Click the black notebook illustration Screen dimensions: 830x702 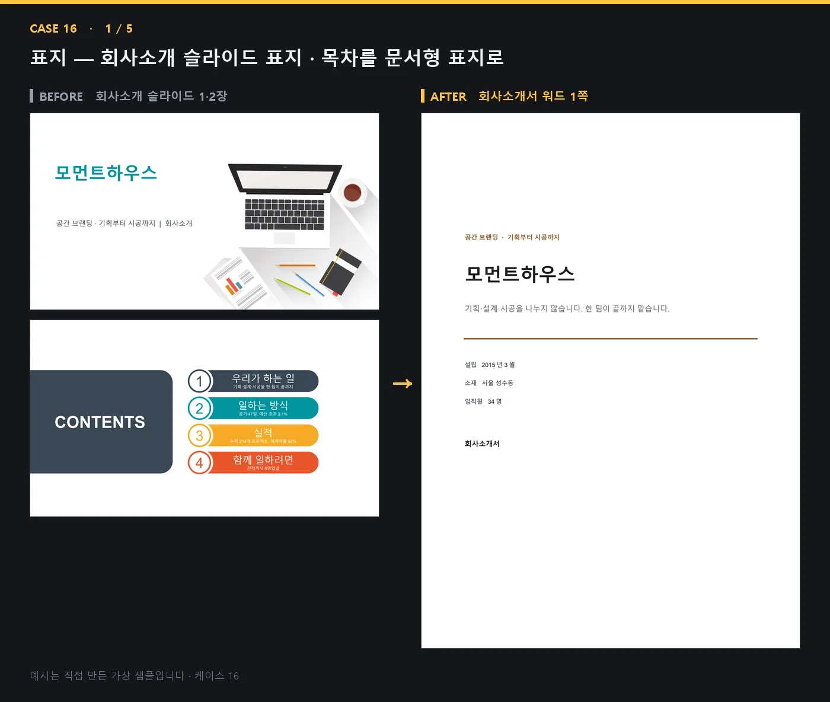[340, 272]
